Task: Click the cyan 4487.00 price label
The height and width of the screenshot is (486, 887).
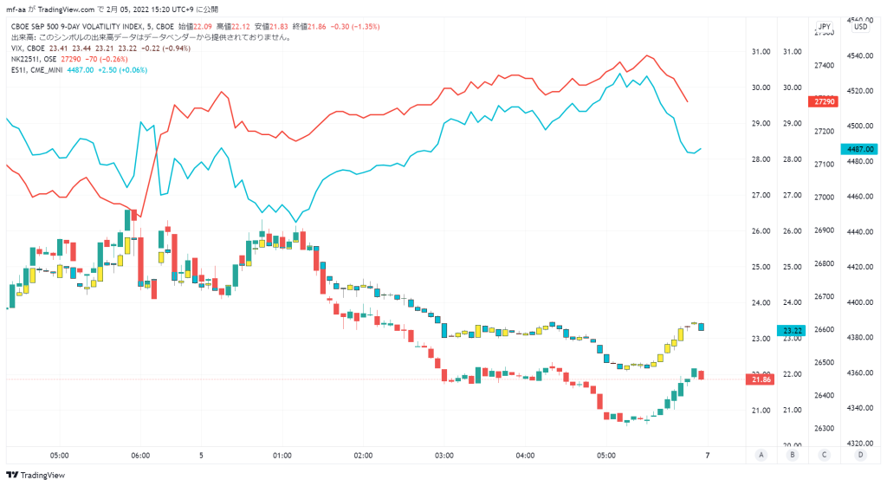Action: click(x=860, y=149)
